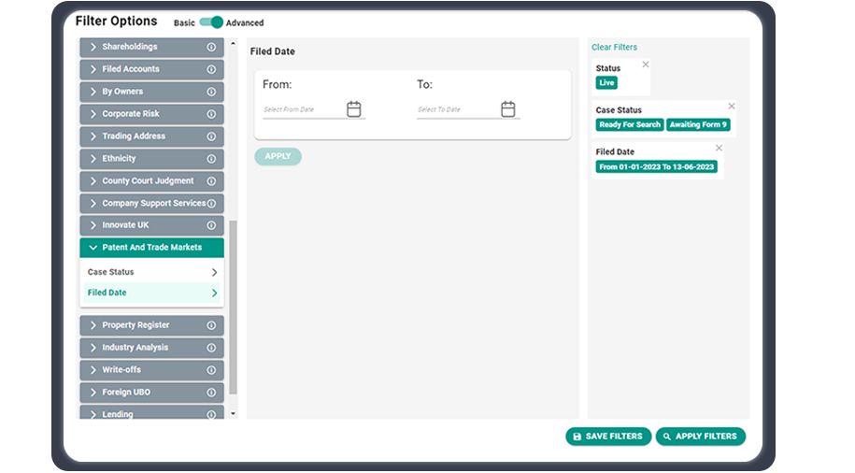Open info icon for Write-offs
The width and height of the screenshot is (855, 473).
[211, 370]
